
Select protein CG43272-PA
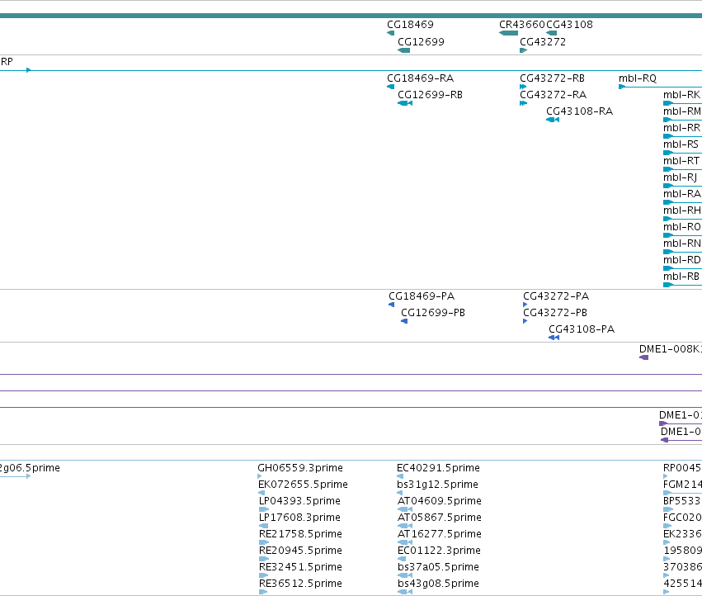(x=556, y=296)
